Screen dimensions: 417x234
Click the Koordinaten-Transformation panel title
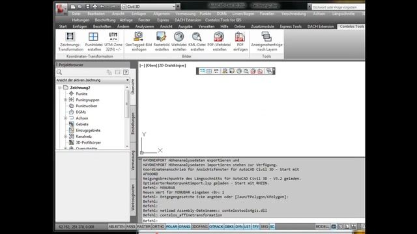(90, 57)
